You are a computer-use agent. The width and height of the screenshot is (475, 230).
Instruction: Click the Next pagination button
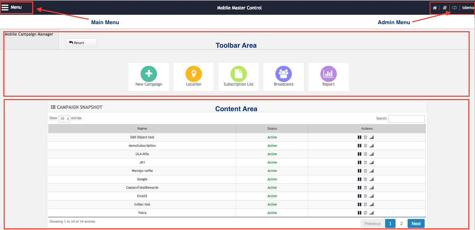coord(416,224)
